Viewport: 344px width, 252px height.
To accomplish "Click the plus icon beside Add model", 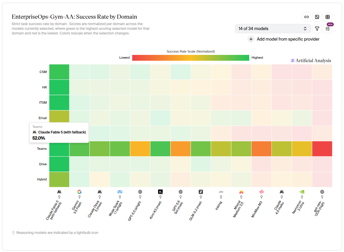I will tap(251, 39).
